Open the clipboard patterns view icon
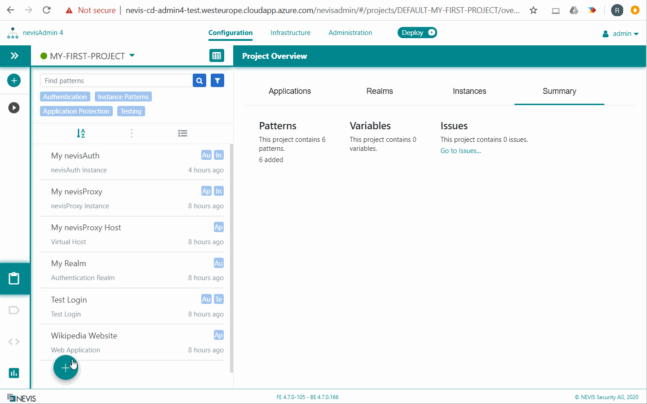 pyautogui.click(x=14, y=278)
